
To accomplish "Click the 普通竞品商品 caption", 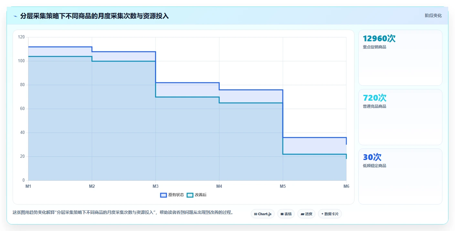I will pos(375,106).
